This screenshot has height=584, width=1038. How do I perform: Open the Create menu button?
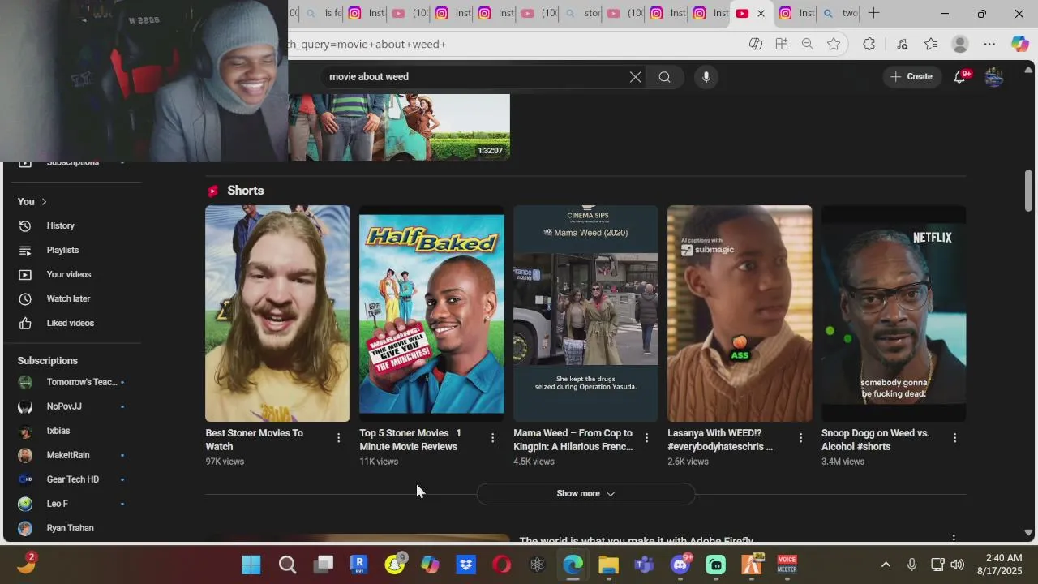(911, 76)
